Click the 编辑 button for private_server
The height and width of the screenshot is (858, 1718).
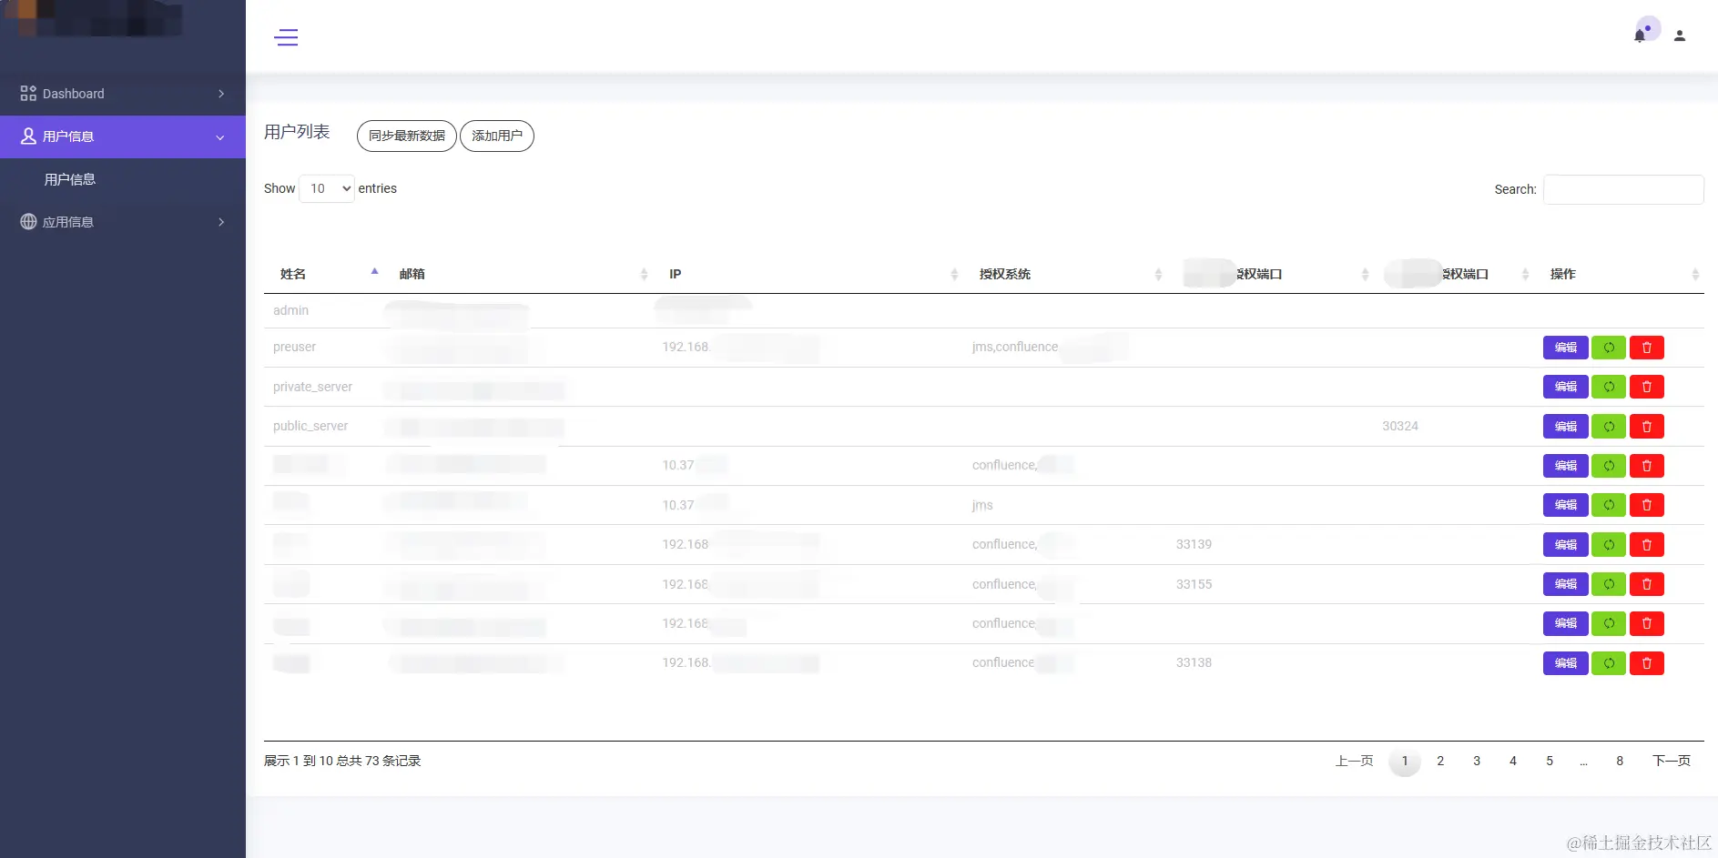pos(1566,387)
